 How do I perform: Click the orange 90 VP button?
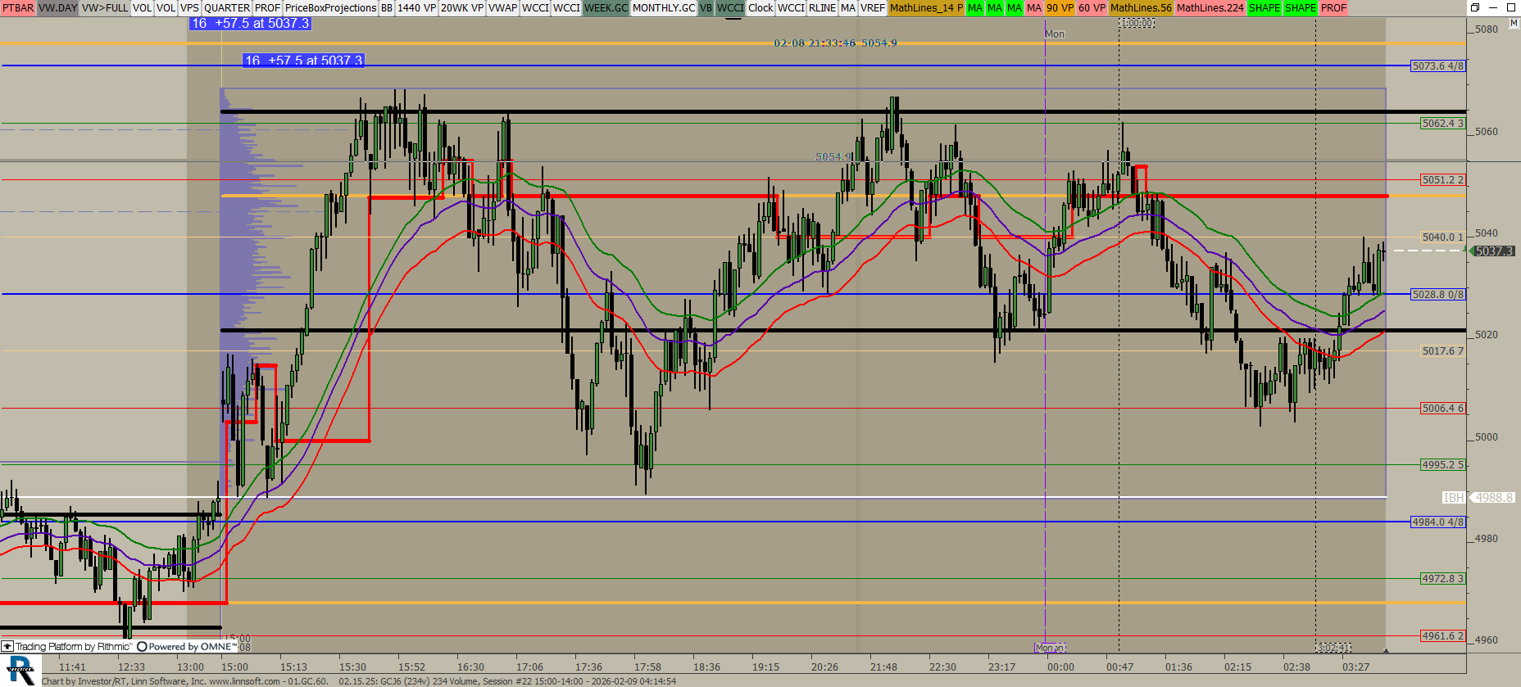[1060, 8]
